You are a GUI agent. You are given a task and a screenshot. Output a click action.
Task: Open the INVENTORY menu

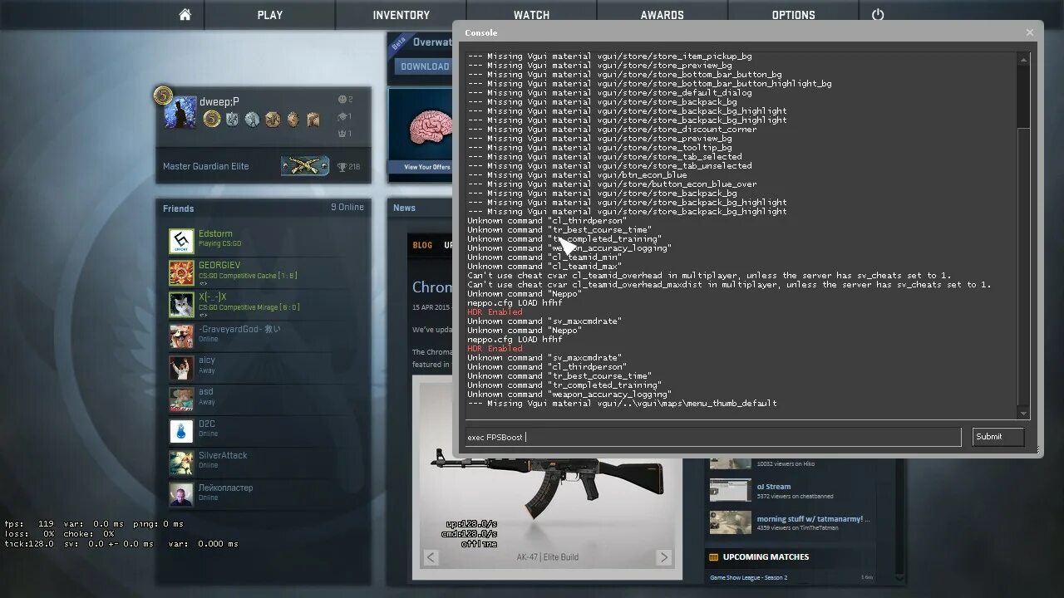point(401,15)
